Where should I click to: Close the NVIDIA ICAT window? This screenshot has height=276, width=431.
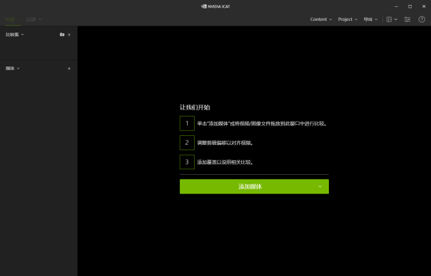pos(423,6)
